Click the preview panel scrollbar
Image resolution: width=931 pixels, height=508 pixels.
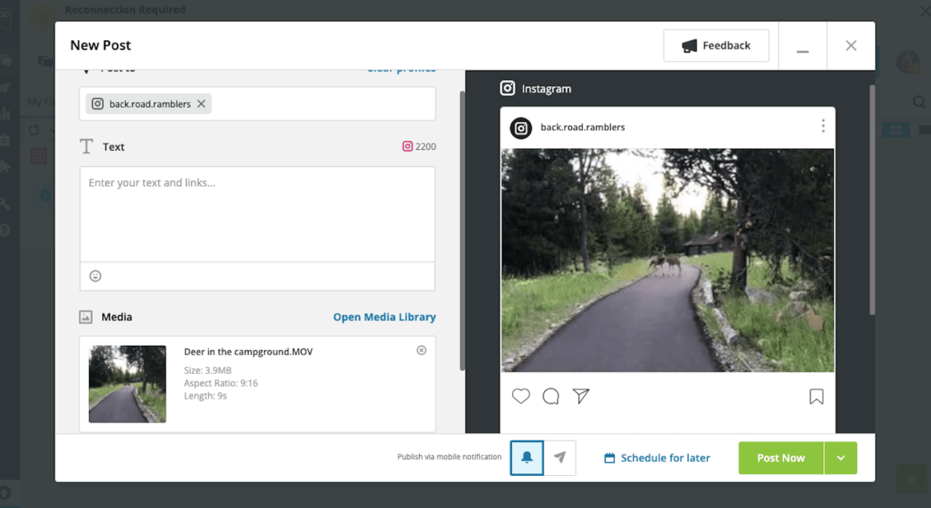pos(872,200)
